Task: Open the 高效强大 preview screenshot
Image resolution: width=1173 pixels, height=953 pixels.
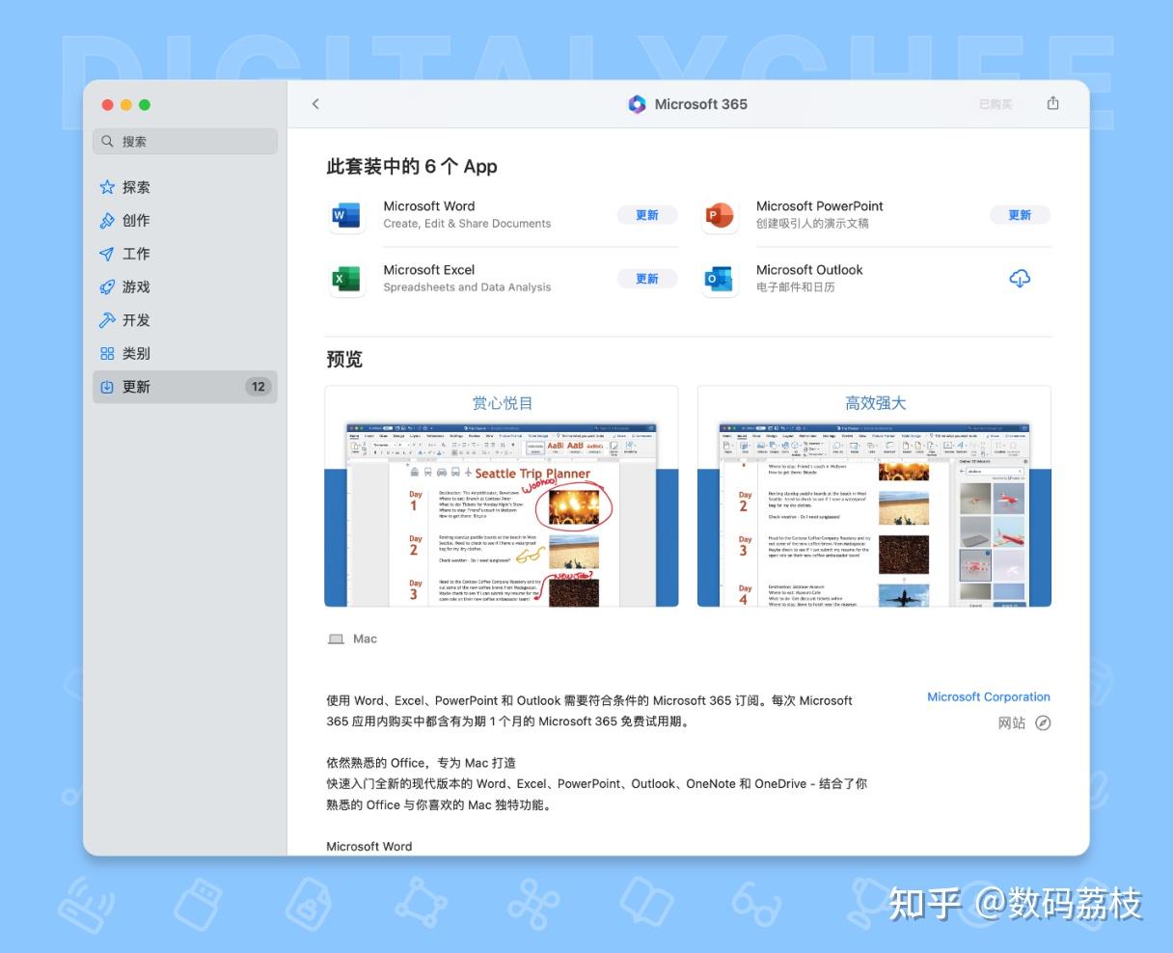Action: pos(875,497)
